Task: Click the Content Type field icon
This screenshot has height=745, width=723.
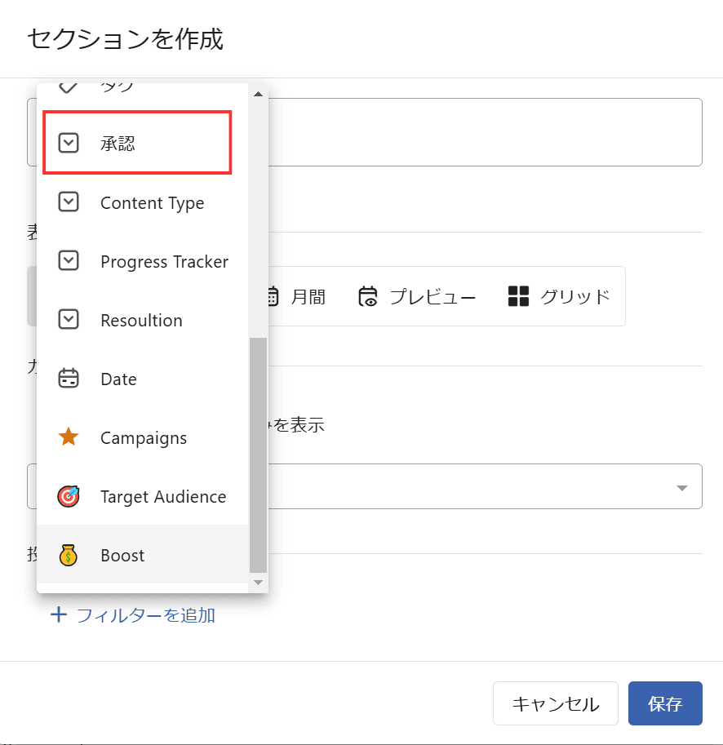Action: point(69,203)
